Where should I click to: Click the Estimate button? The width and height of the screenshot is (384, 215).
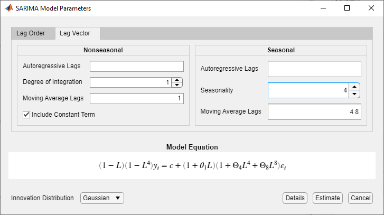click(x=327, y=198)
